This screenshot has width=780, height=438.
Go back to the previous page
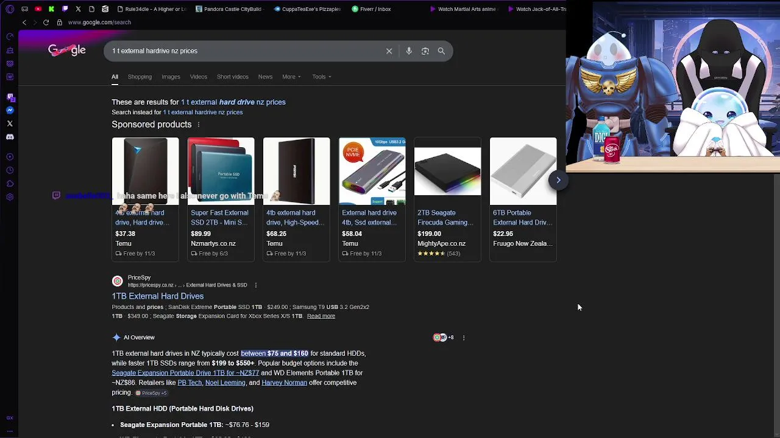(24, 23)
